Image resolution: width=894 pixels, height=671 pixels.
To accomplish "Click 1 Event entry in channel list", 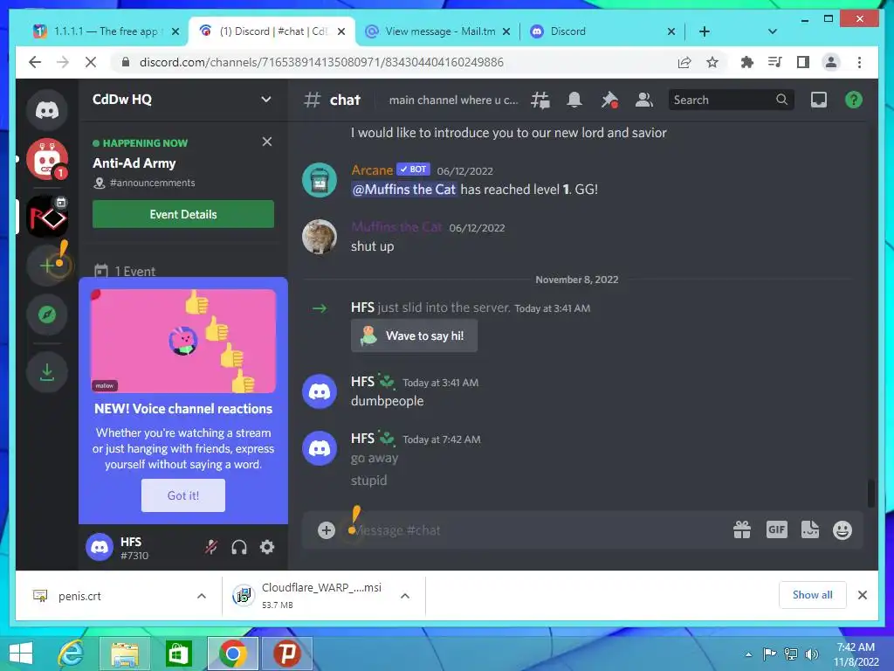I will point(134,271).
